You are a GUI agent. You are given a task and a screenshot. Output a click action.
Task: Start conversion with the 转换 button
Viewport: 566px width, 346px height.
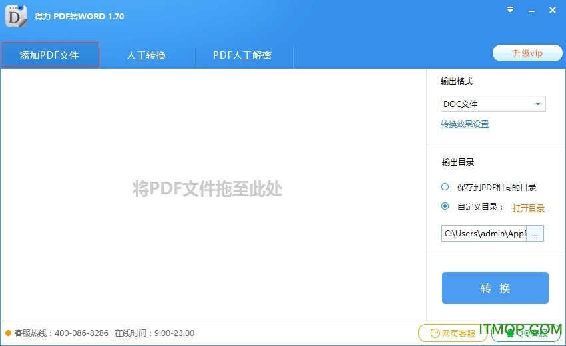coord(495,288)
